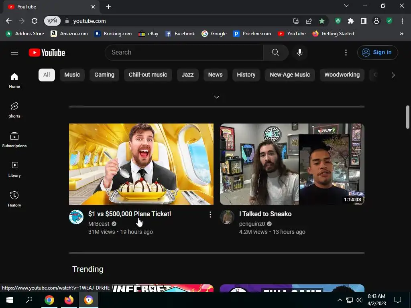411x308 pixels.
Task: Open the Booking.com bookmark
Action: 113,34
